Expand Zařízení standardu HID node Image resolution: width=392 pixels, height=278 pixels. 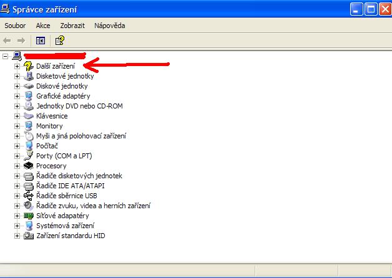coord(17,236)
